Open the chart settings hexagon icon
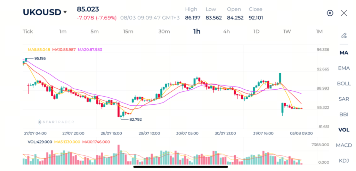 (330, 13)
